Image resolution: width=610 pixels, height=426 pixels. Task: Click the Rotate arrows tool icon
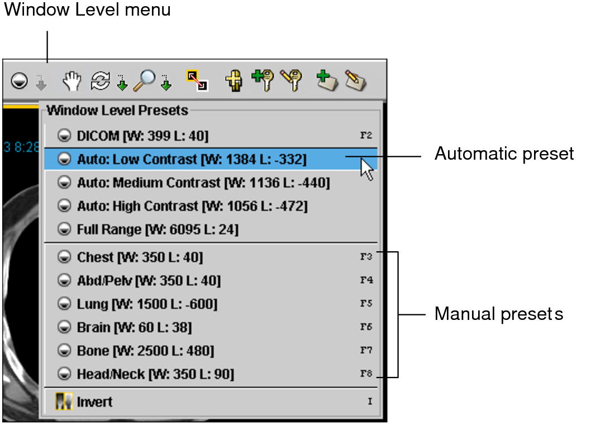[101, 80]
